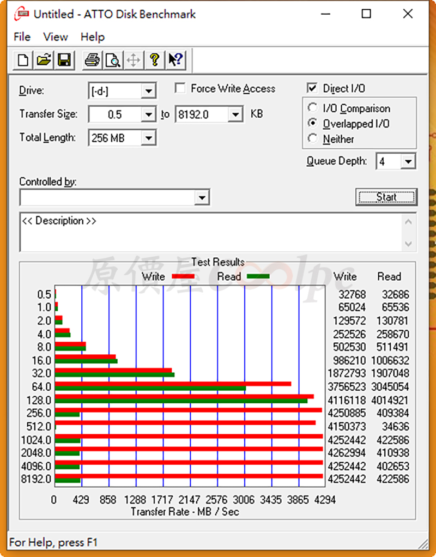The height and width of the screenshot is (557, 436).
Task: Click the write value 32768
Action: click(x=352, y=294)
